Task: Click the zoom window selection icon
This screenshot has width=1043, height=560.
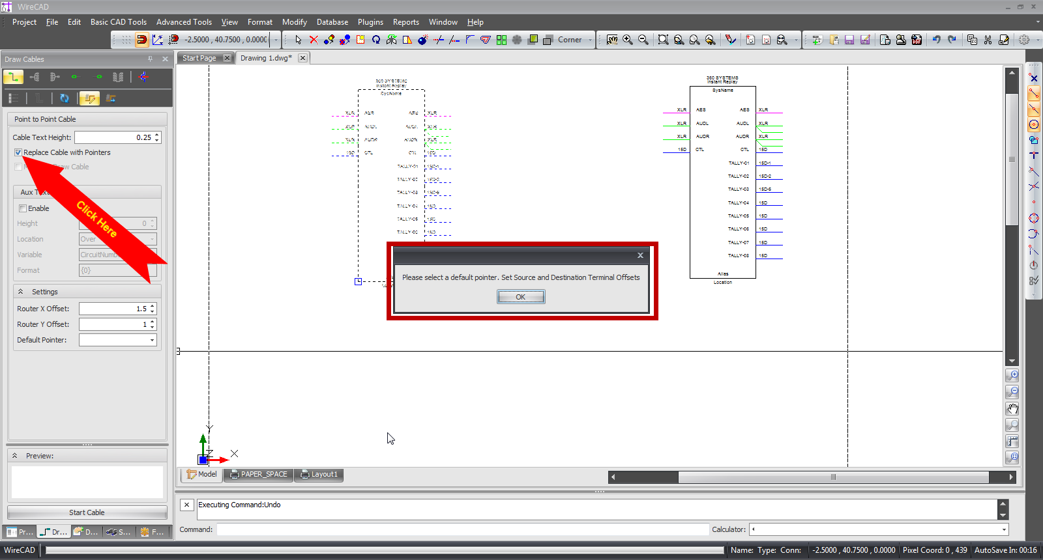Action: (663, 40)
